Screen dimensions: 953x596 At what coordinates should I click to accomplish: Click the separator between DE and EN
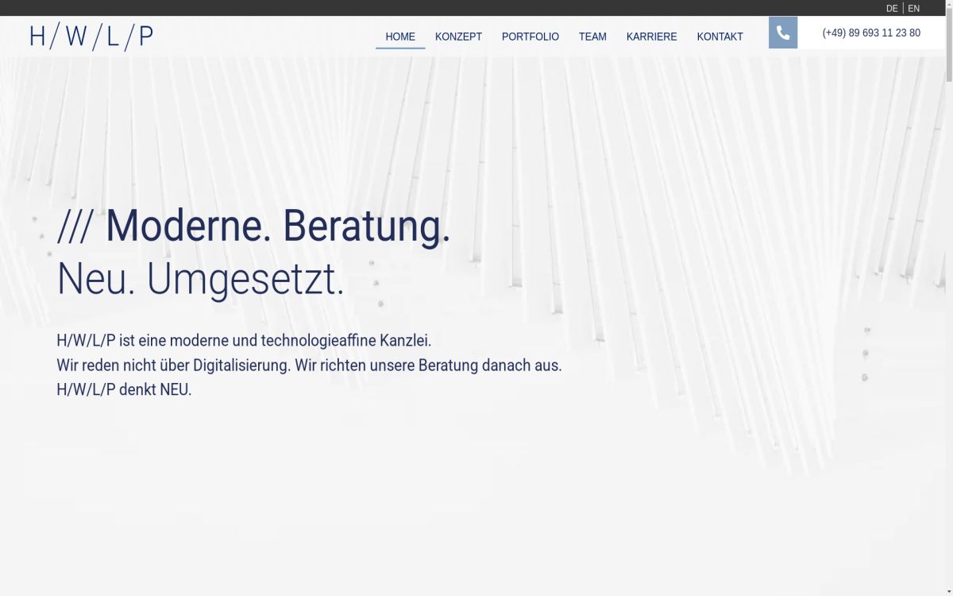pos(903,8)
